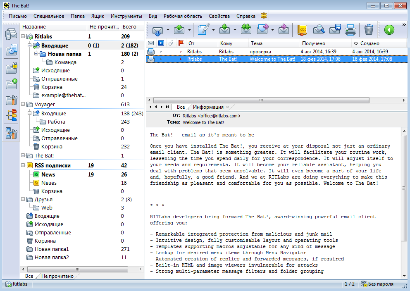Click the Save message floppy icon
This screenshot has height=291, width=410.
335,29
